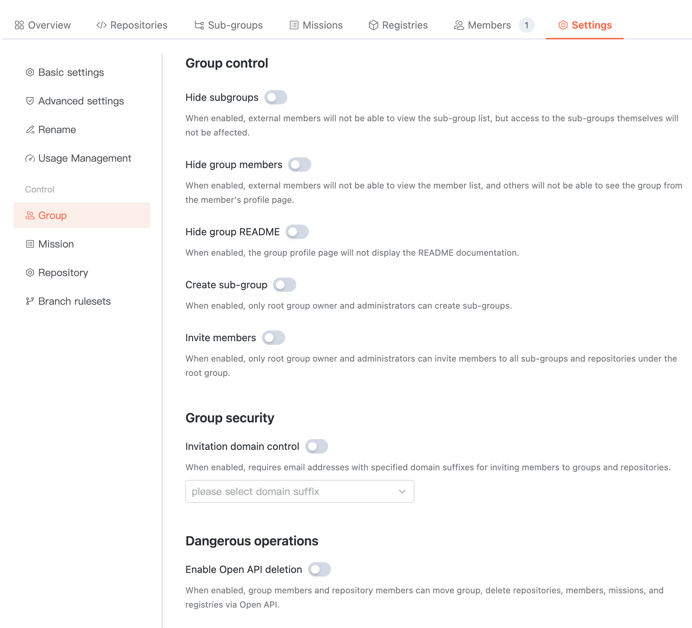The height and width of the screenshot is (628, 692).
Task: Click the Rename pencil icon in sidebar
Action: 30,129
